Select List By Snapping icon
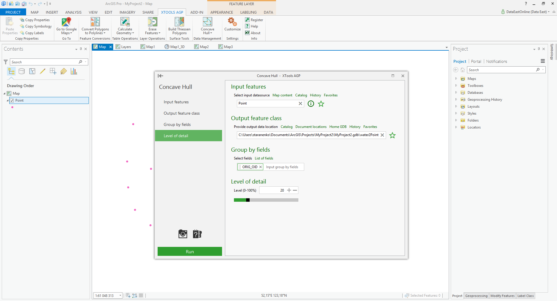Screen dimensions: 557x301 point(53,71)
